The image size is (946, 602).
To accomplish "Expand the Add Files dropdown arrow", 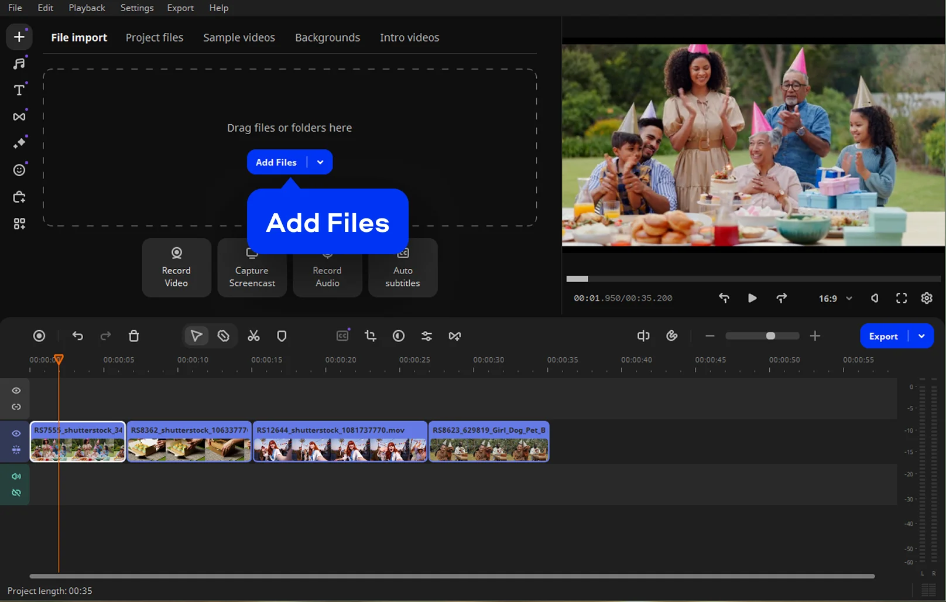I will click(320, 162).
